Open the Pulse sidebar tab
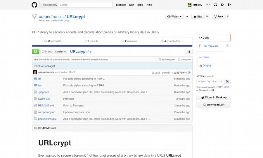263x158 pixels. click(x=204, y=57)
